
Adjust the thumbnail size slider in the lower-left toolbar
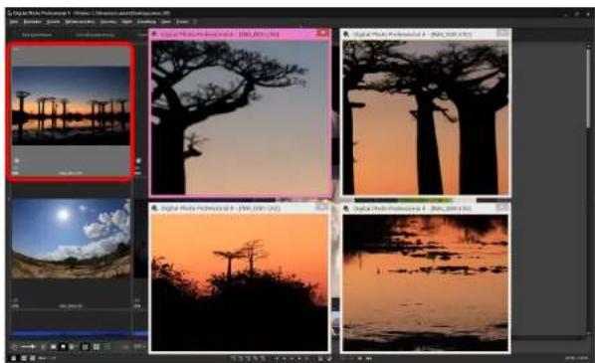coord(29,347)
